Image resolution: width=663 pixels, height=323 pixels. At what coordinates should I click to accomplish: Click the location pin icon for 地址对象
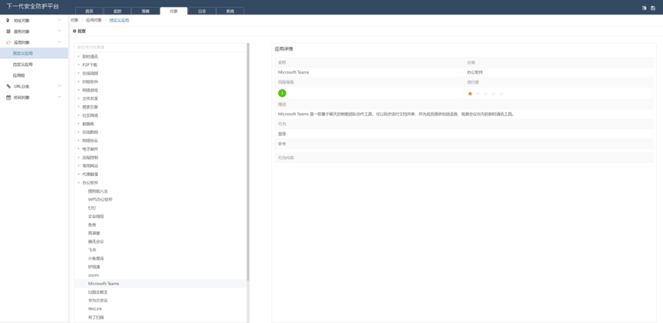click(8, 20)
